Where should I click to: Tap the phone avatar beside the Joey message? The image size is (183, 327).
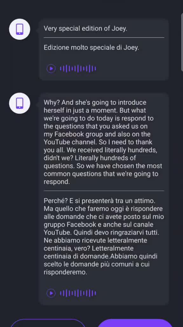tap(19, 29)
